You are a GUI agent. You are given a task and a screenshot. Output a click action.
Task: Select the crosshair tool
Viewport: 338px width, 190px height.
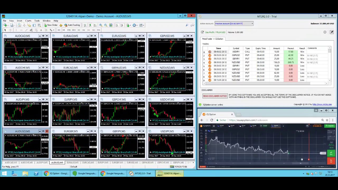pyautogui.click(x=10, y=30)
